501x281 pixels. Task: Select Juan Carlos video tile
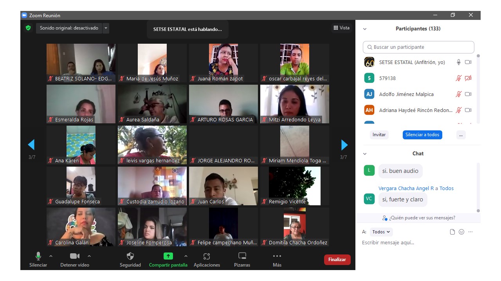point(223,186)
